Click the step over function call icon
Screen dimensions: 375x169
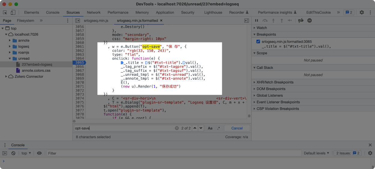tap(265, 20)
